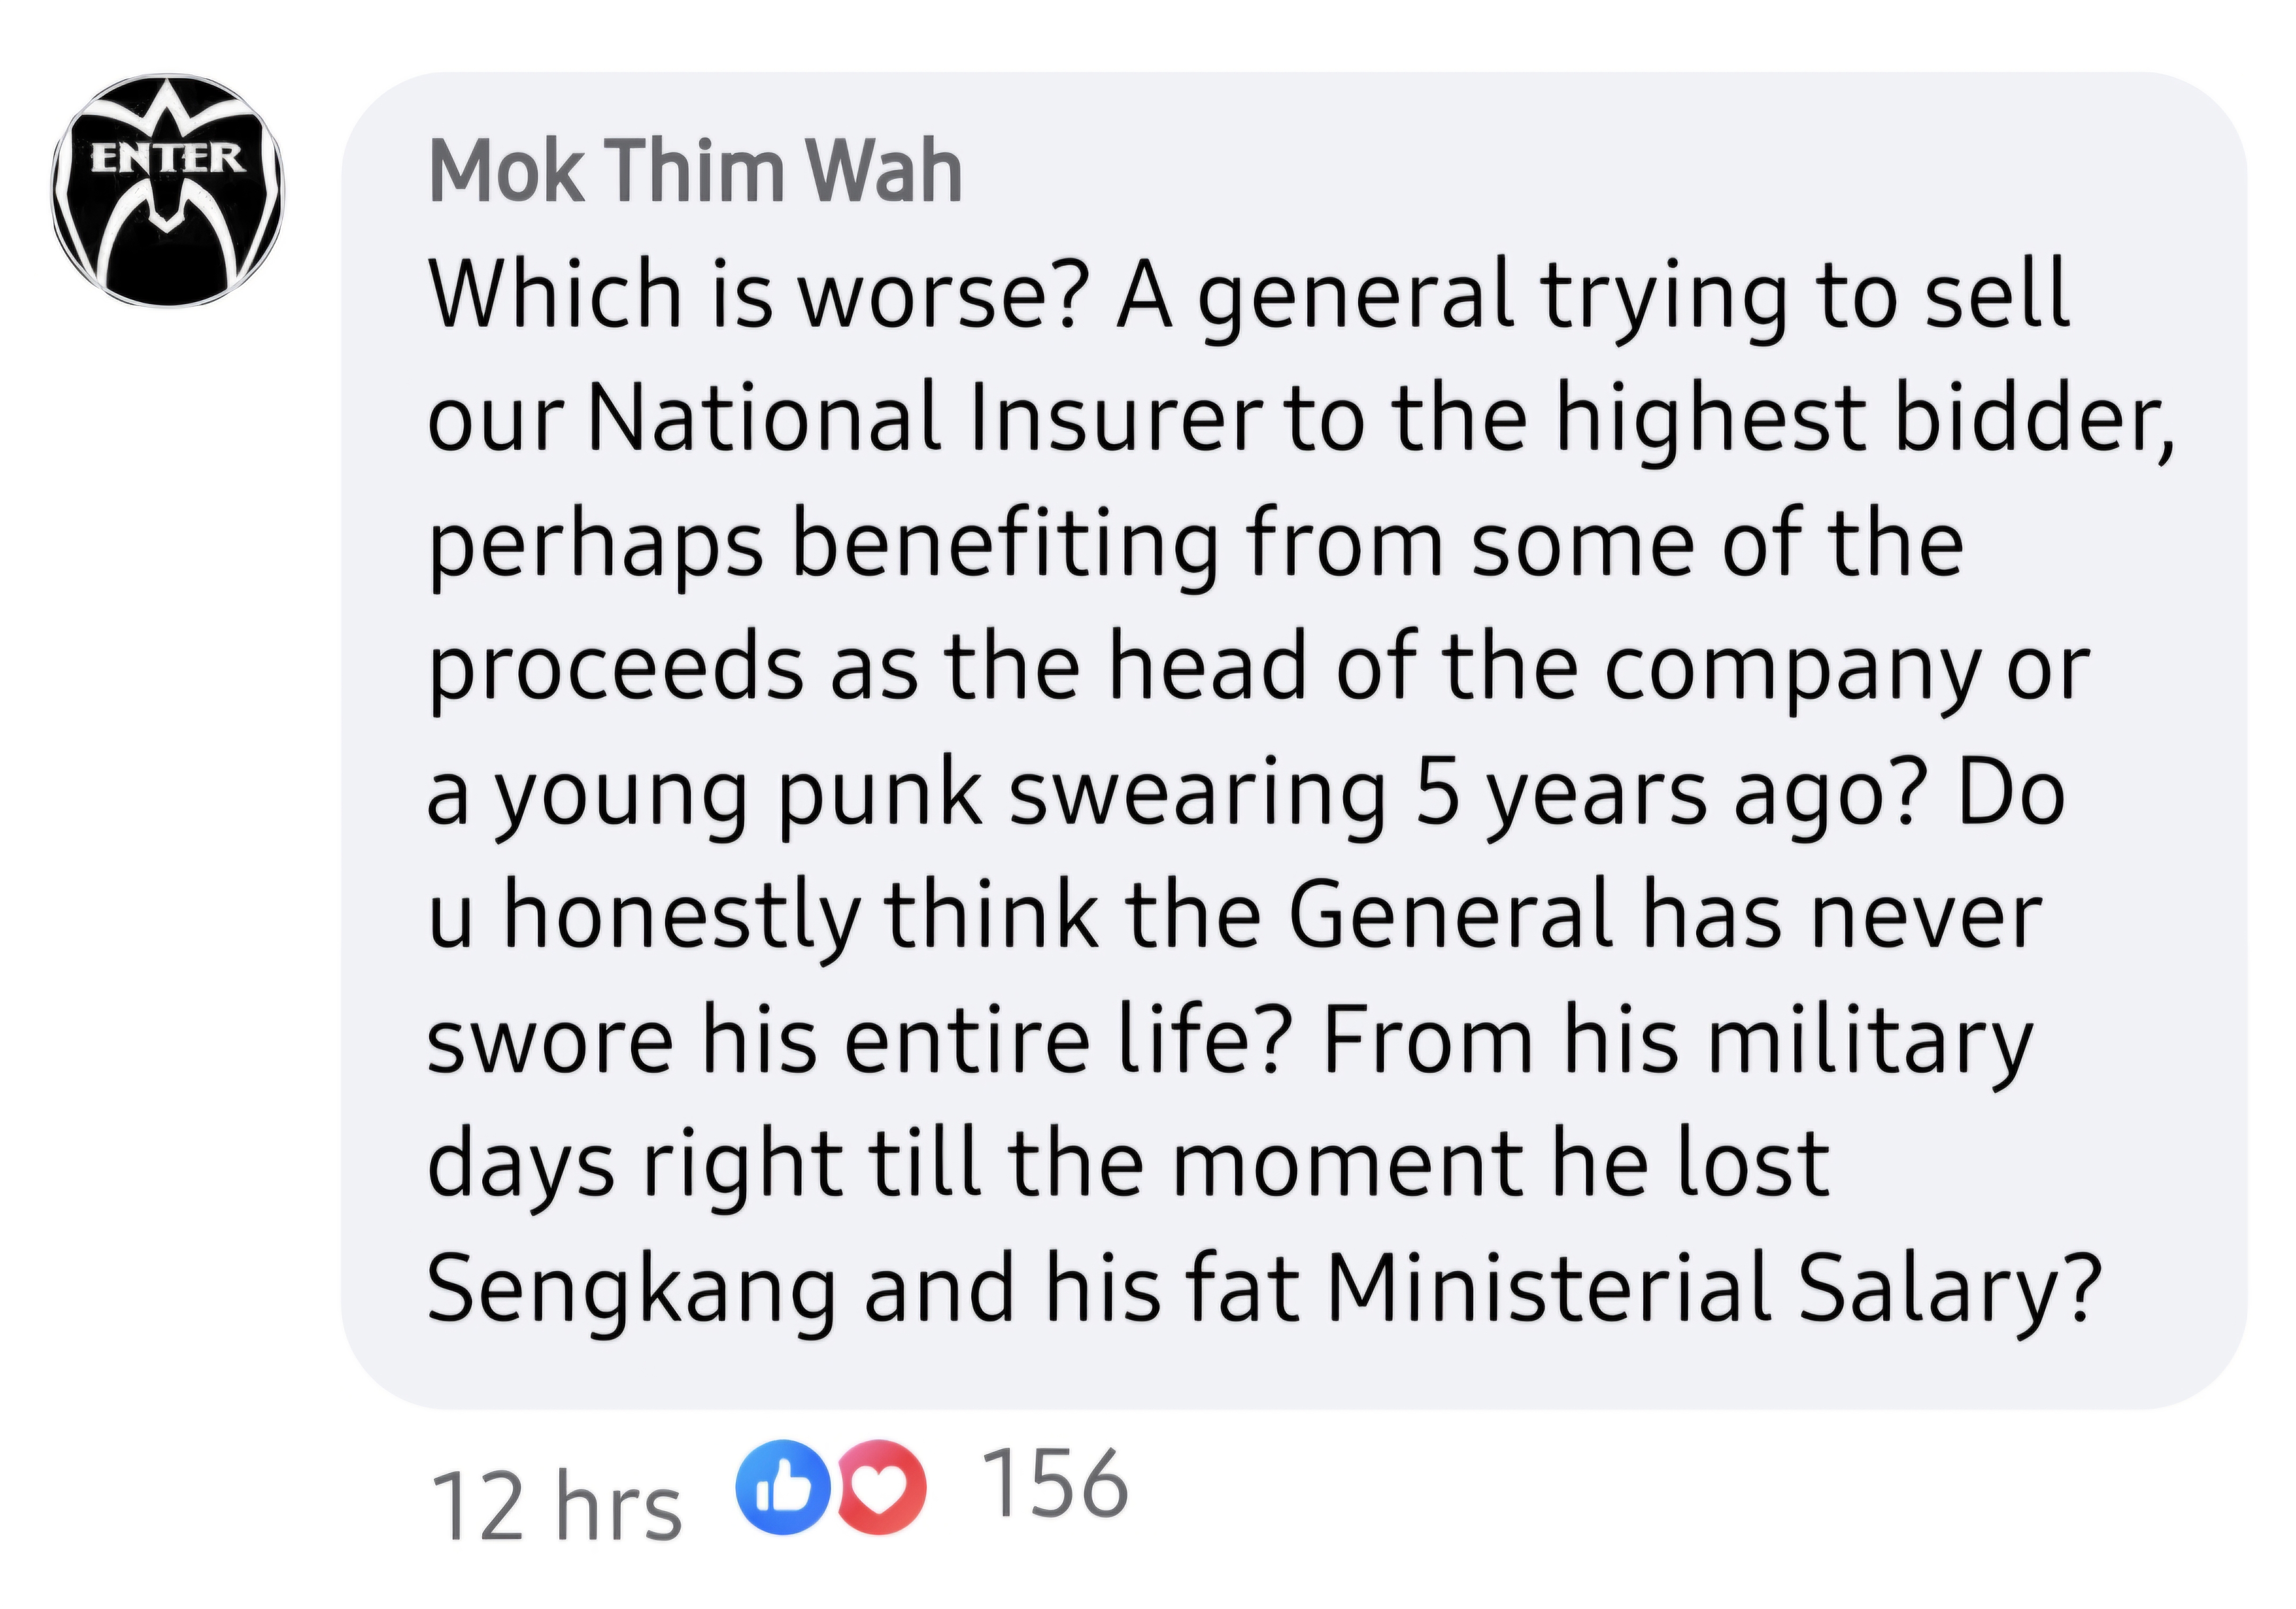Screen dimensions: 2296x1609
Task: Open Mok Thim Wah's profile picture
Action: click(168, 190)
